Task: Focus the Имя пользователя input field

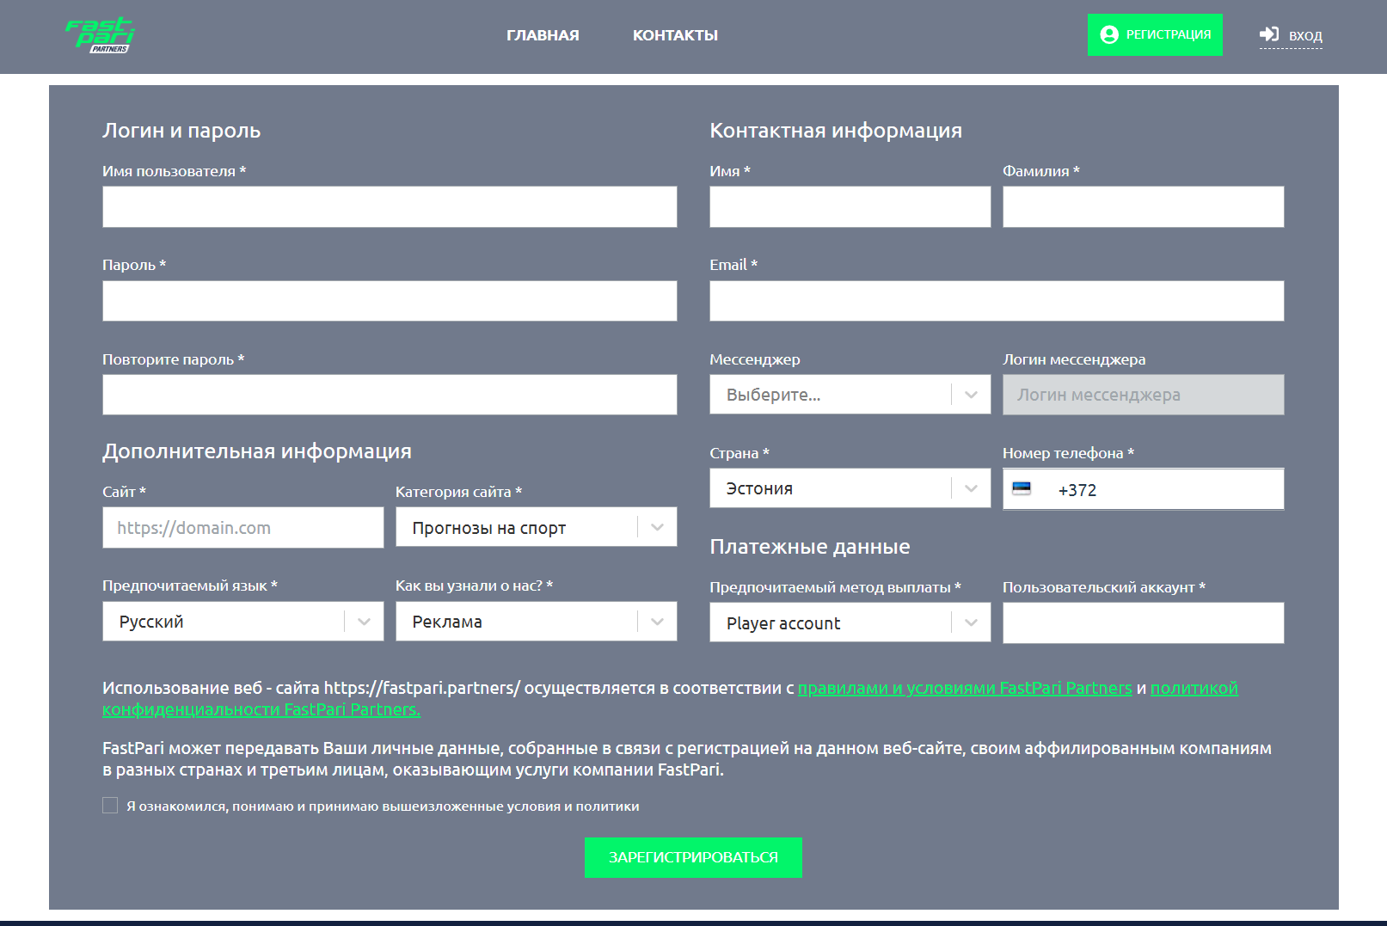Action: pyautogui.click(x=389, y=207)
